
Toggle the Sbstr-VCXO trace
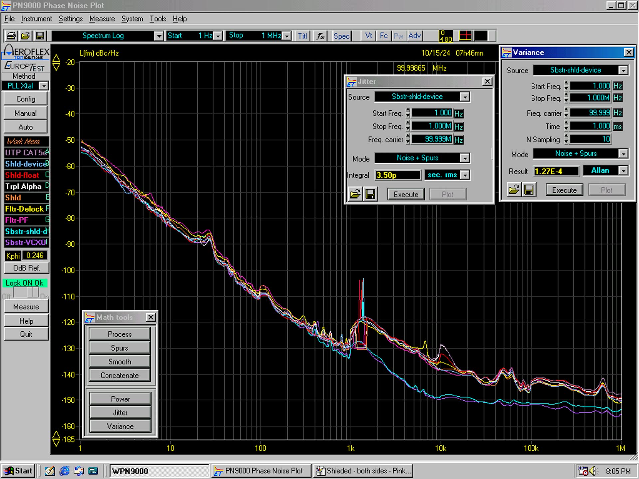coord(27,242)
